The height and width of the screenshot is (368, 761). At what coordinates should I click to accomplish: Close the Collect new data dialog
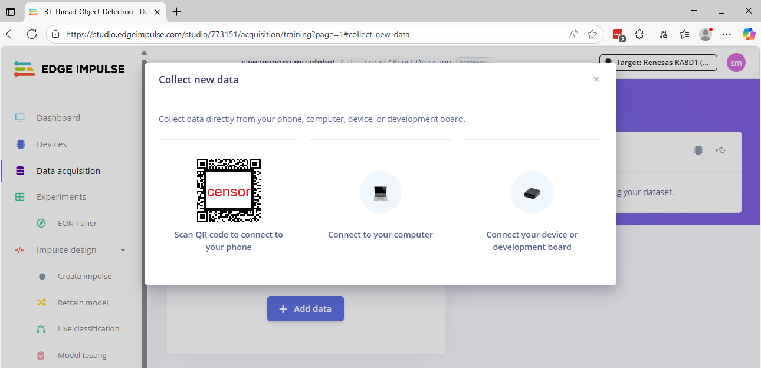pos(596,80)
